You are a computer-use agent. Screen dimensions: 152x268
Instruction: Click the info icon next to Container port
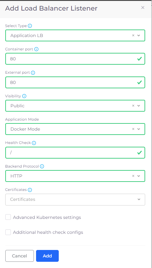(x=36, y=49)
